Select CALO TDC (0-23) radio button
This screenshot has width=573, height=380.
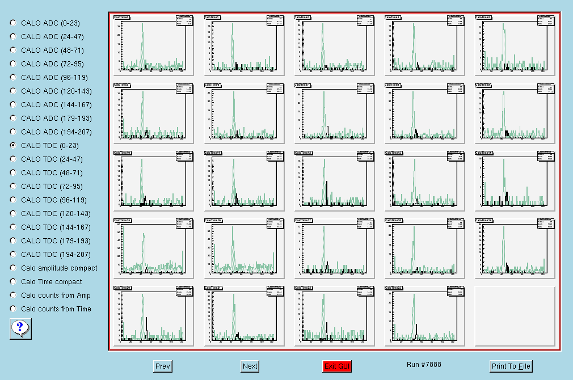click(x=13, y=145)
